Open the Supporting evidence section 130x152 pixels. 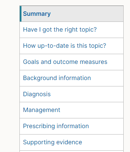[x=53, y=142]
